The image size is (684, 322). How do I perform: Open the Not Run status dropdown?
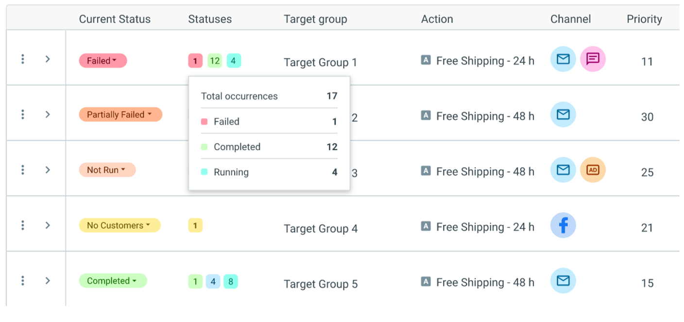pos(107,170)
